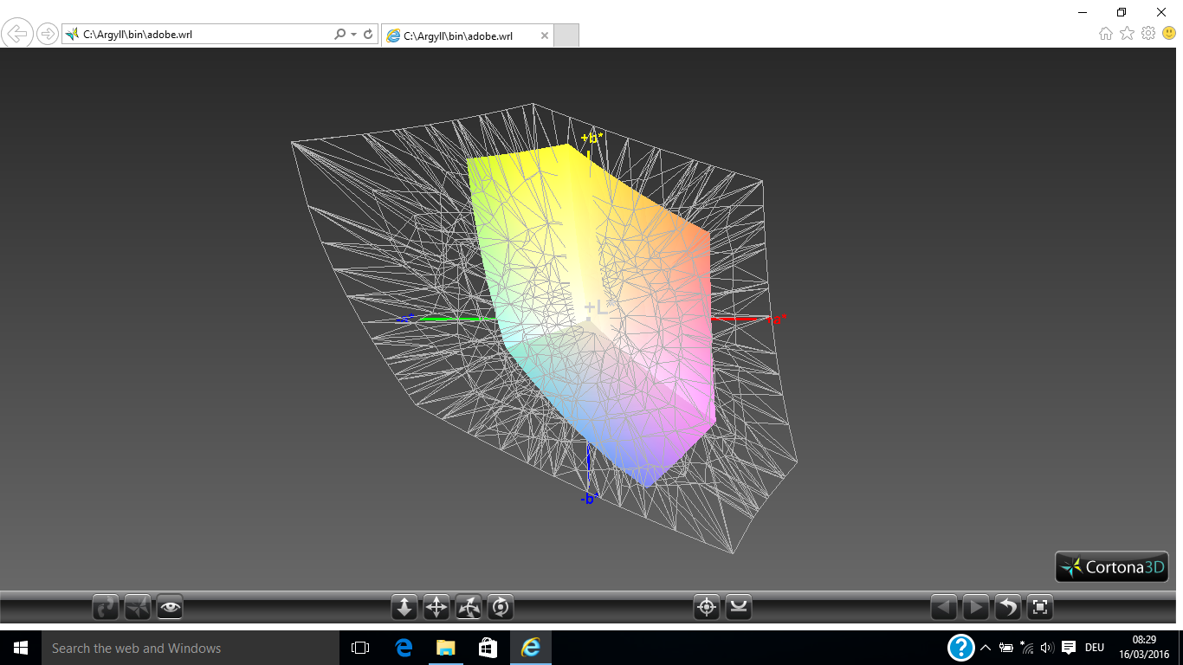Open the volume speaker icon
Screen dimensions: 1183x665
(1047, 648)
